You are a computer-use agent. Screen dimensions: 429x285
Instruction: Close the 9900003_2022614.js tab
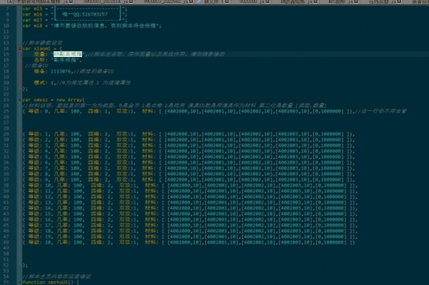(x=131, y=1)
